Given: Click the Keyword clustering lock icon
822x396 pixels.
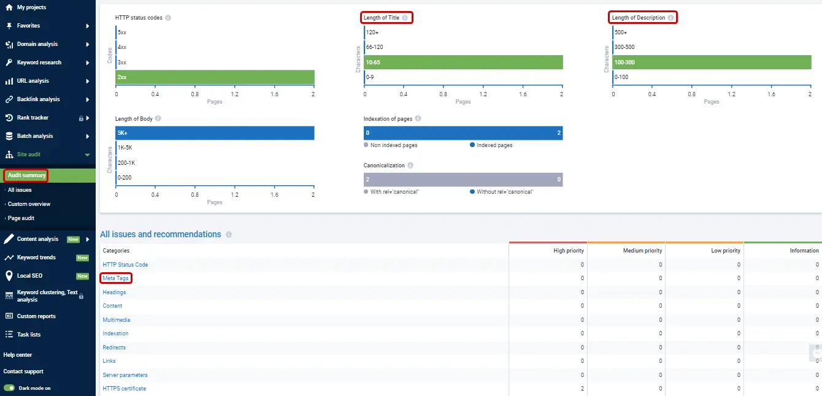Looking at the screenshot, I should [x=81, y=296].
